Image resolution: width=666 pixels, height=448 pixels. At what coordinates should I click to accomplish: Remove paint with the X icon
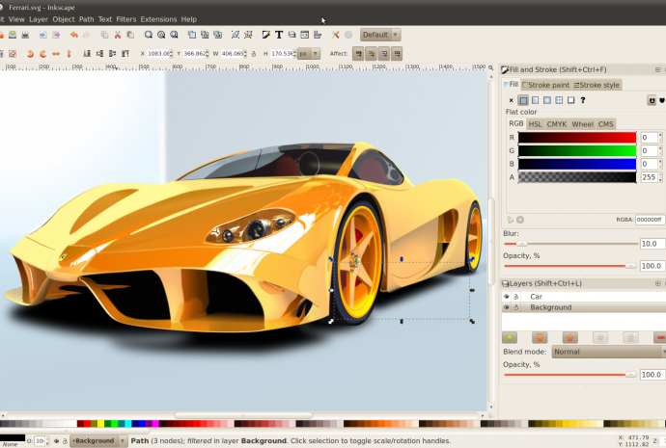pos(512,99)
